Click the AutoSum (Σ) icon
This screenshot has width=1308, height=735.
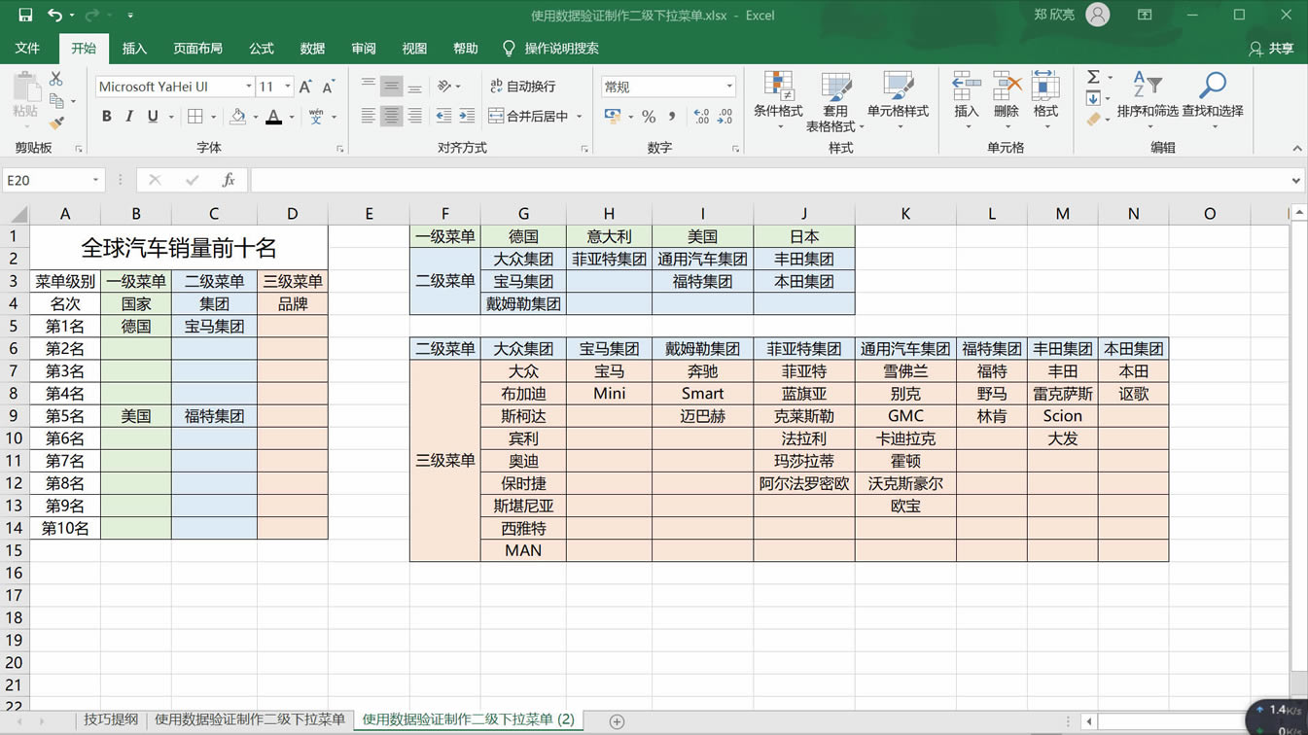(x=1094, y=78)
